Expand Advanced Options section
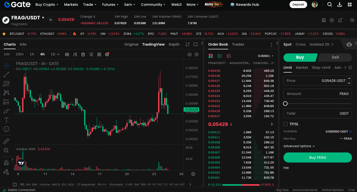 coord(299,146)
